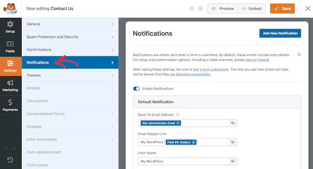Click the WPForms bear mascot logo
Viewport: 313px width, 169px height.
point(10,9)
